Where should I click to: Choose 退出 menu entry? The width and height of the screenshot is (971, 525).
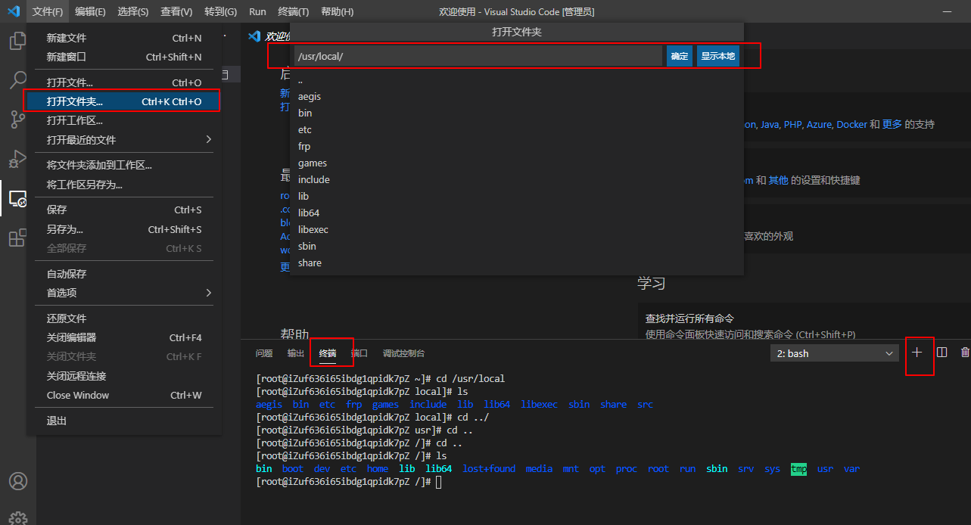click(125, 421)
